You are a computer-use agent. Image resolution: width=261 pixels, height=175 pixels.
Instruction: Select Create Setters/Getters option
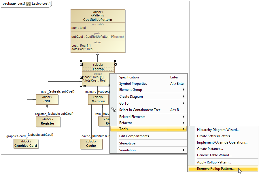click(215, 136)
